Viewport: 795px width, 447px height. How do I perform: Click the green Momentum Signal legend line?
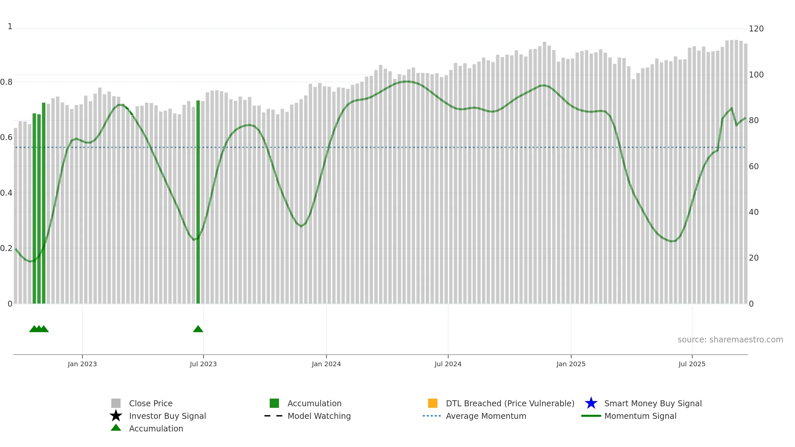[591, 416]
